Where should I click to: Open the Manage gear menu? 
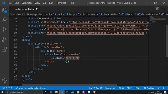point(4,81)
